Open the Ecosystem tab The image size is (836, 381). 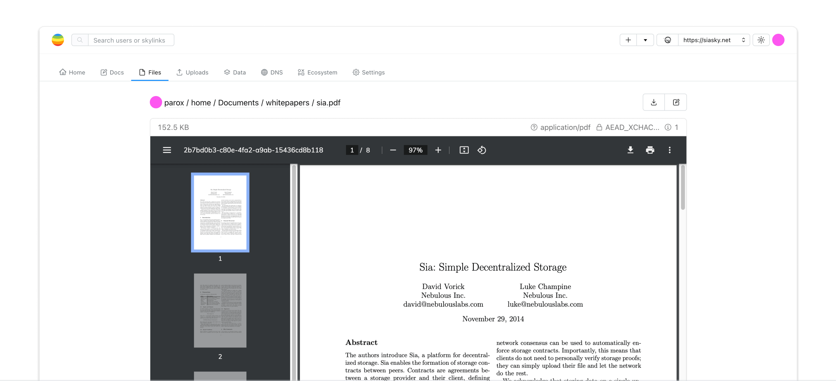pyautogui.click(x=317, y=72)
